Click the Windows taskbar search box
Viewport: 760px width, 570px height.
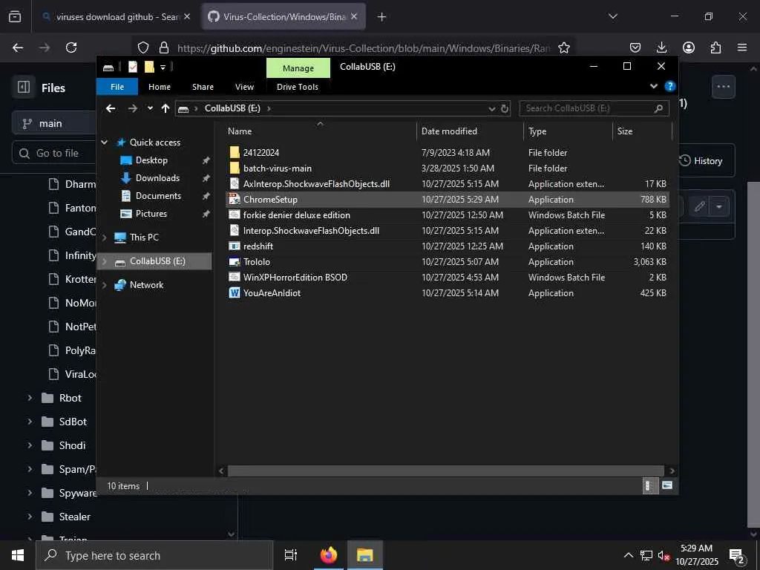pos(154,555)
